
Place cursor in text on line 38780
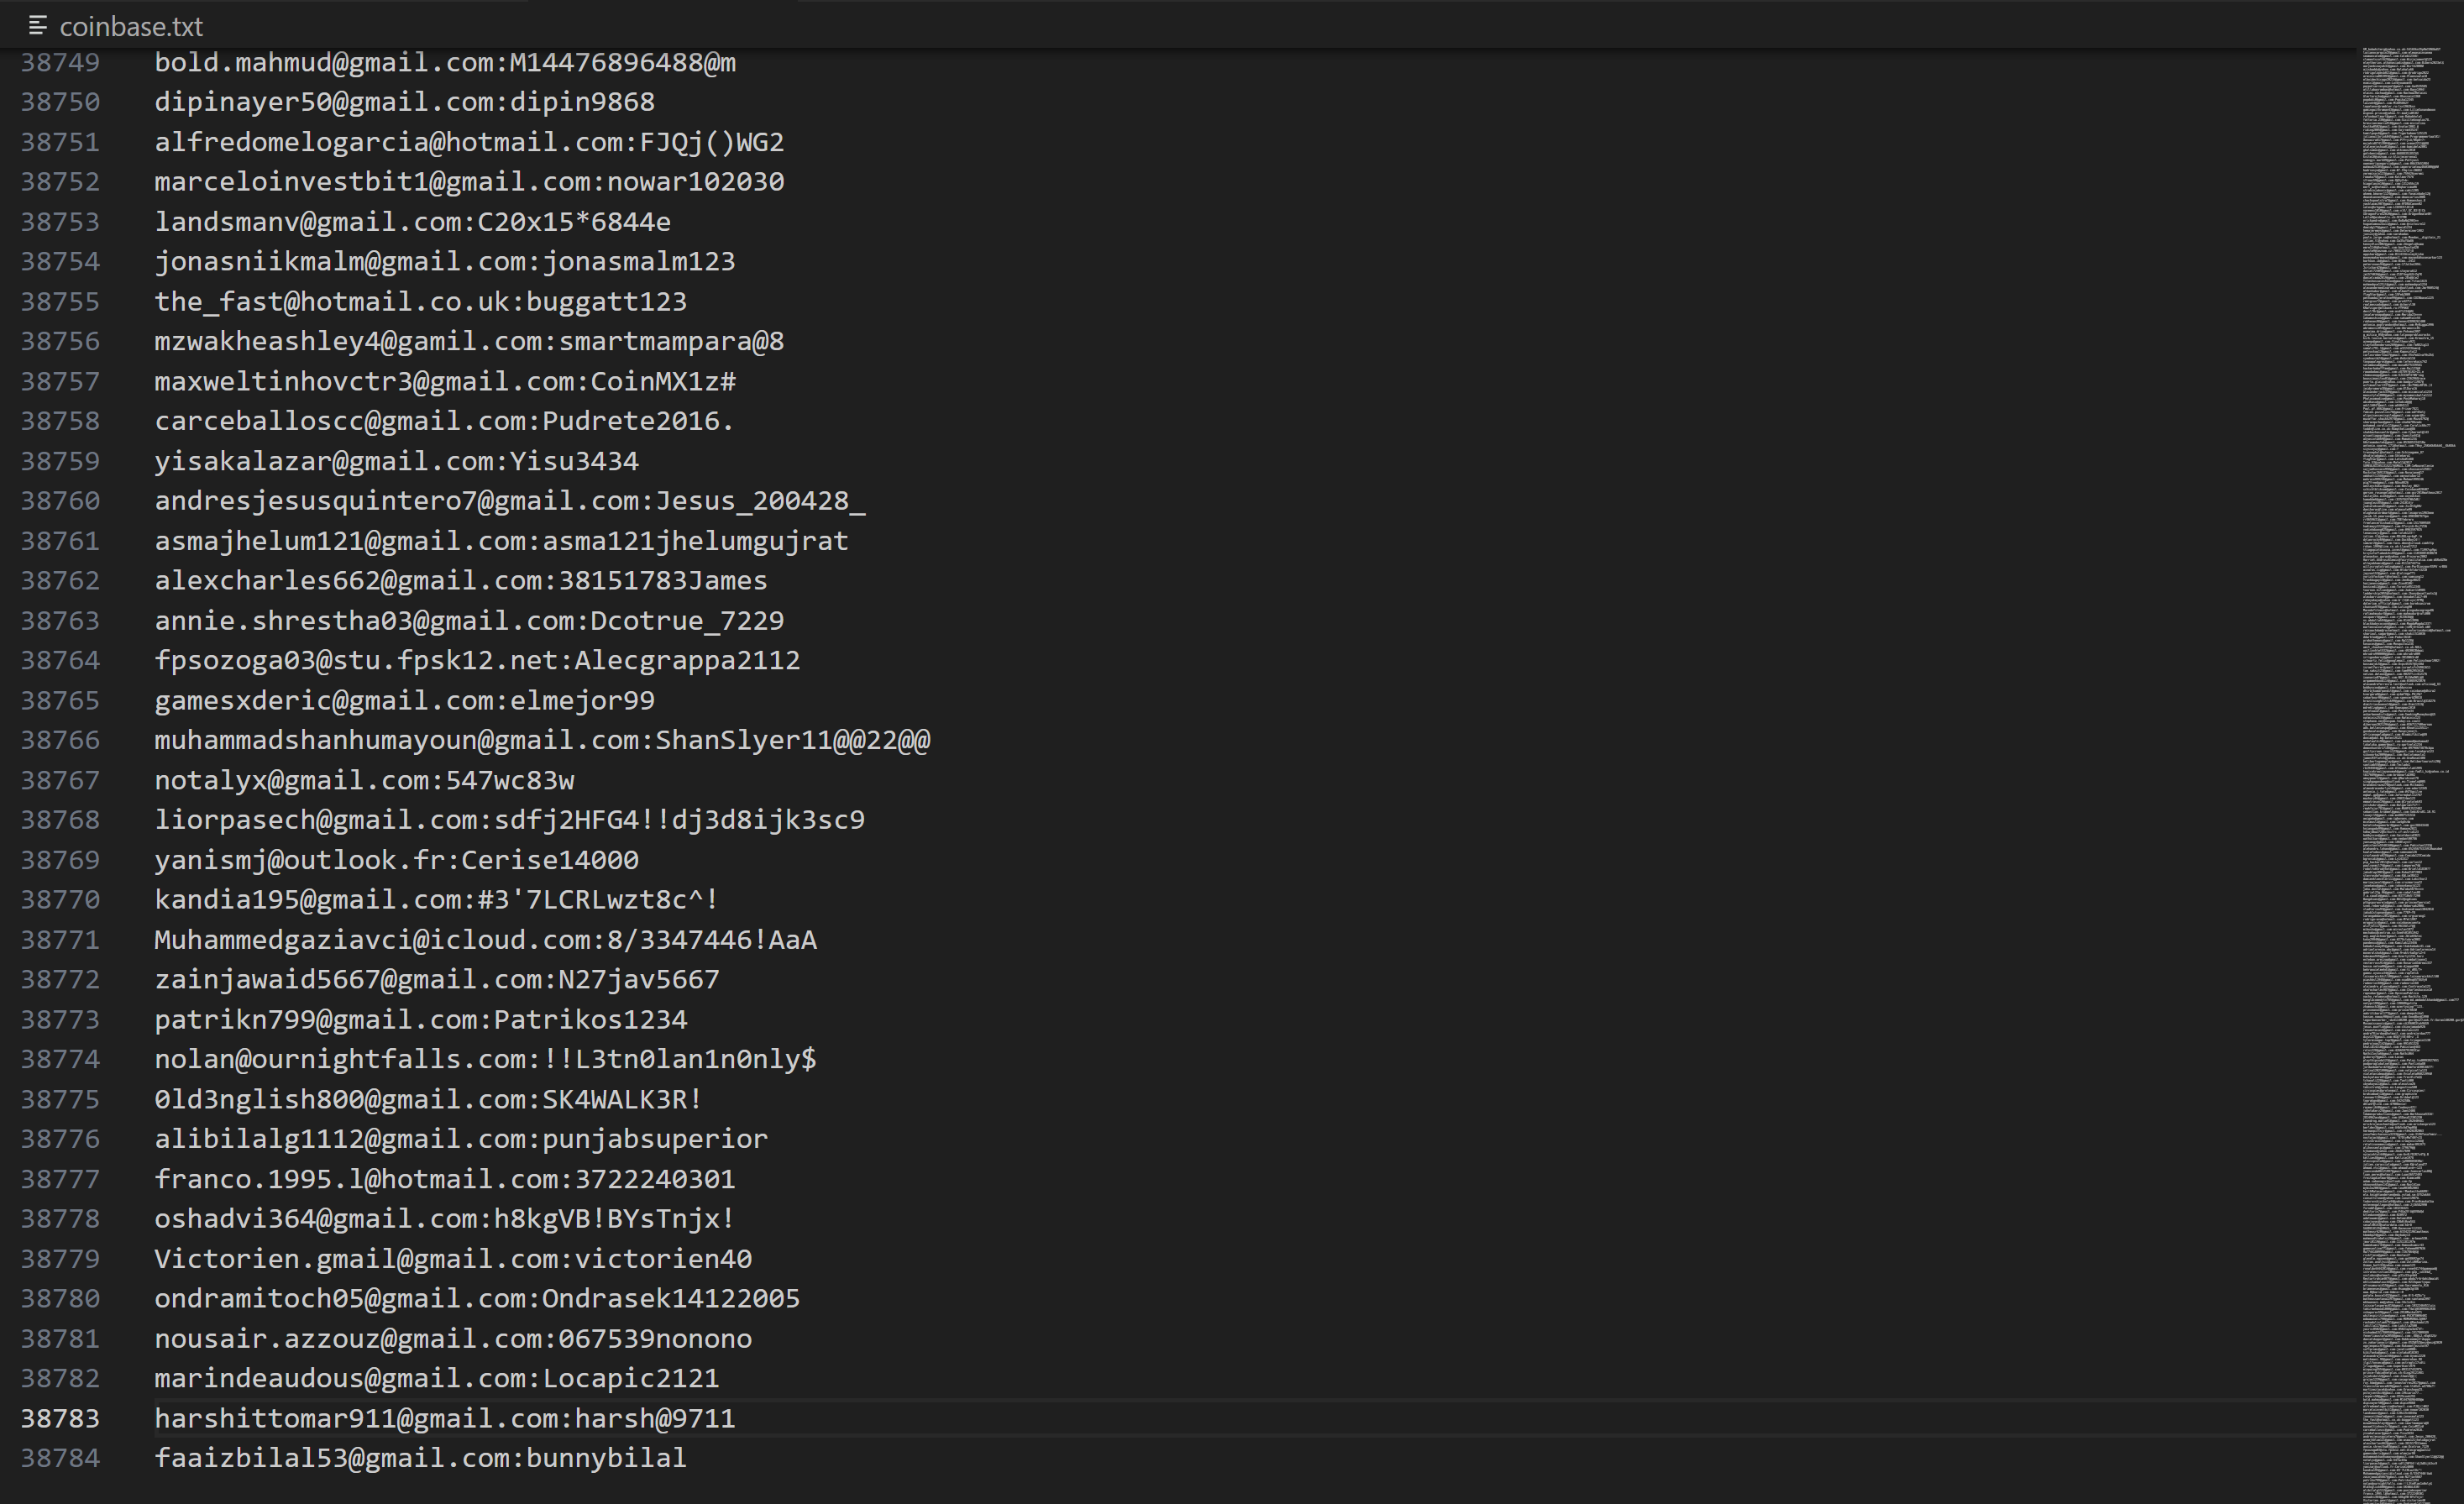click(476, 1298)
